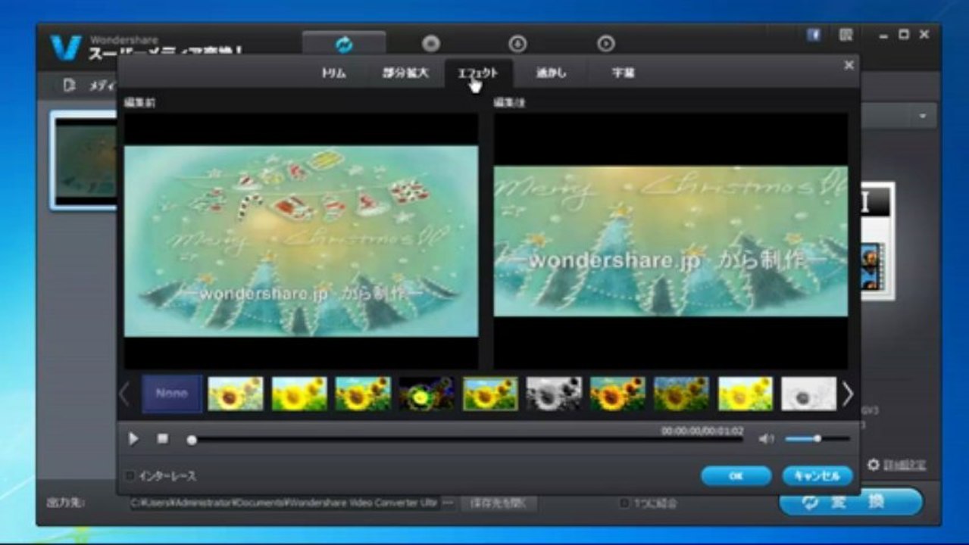This screenshot has height=545, width=969.
Task: Click the browse ... button for output path
Action: 449,503
